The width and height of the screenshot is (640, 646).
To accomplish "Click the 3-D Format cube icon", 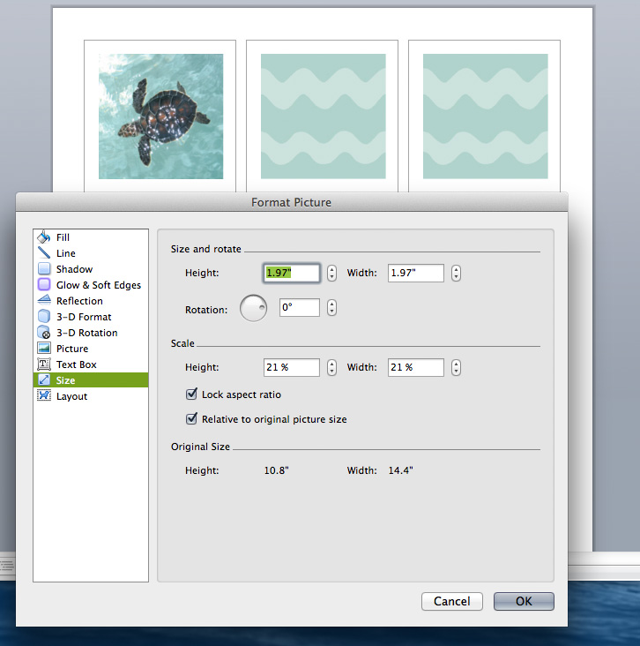I will tap(43, 317).
